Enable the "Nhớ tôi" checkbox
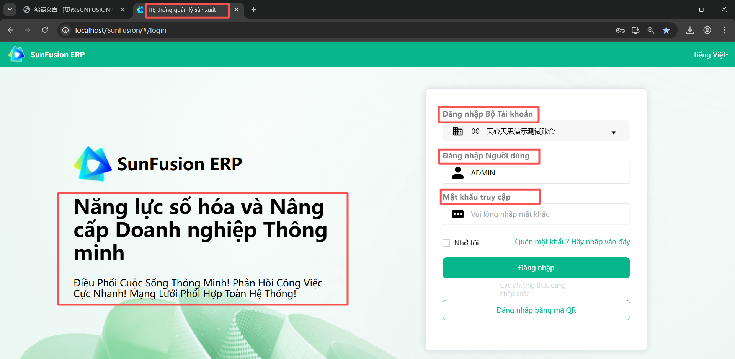The height and width of the screenshot is (359, 735). point(446,243)
